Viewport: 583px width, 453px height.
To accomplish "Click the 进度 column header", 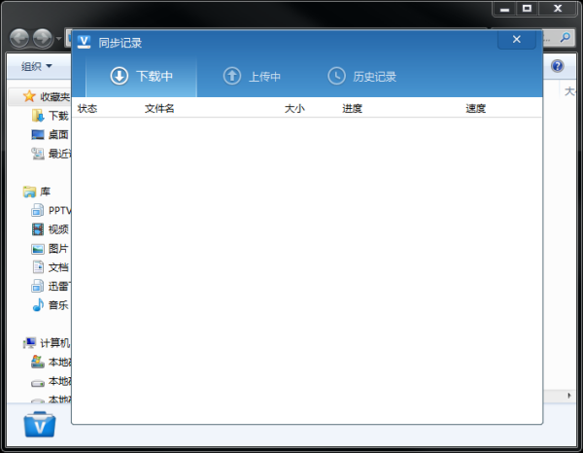I will 352,109.
